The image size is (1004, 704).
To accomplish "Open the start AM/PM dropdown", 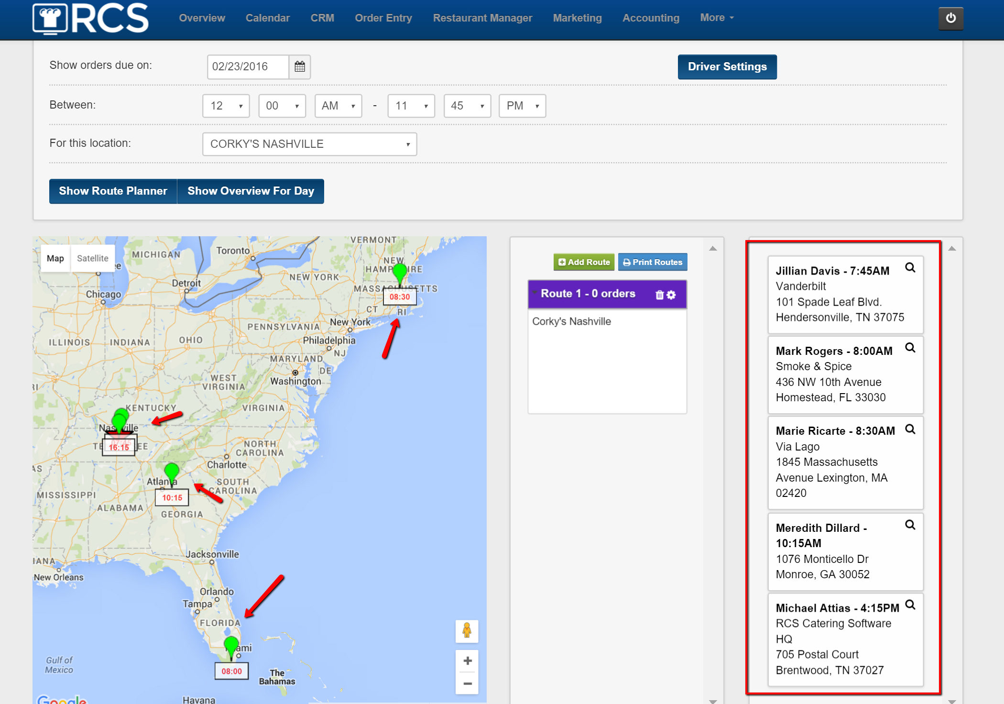I will tap(338, 106).
